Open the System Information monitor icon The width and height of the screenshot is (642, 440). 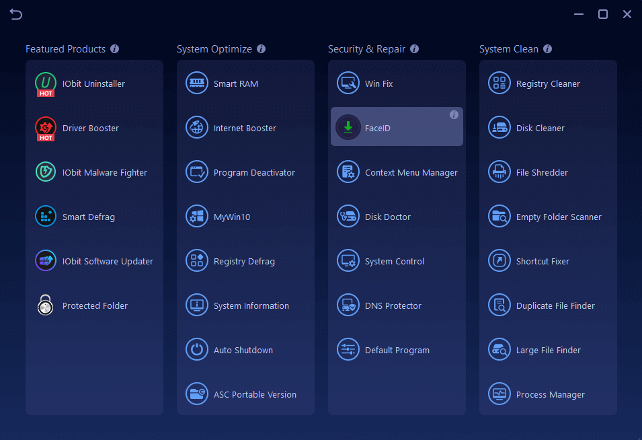197,305
